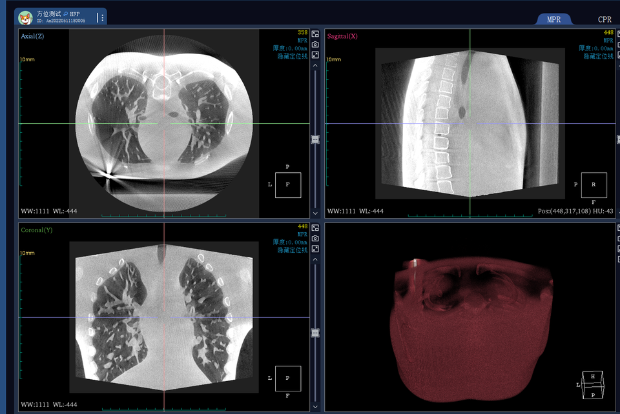
Task: Toggle 隐藏定位线 in the Axial view
Action: click(293, 56)
